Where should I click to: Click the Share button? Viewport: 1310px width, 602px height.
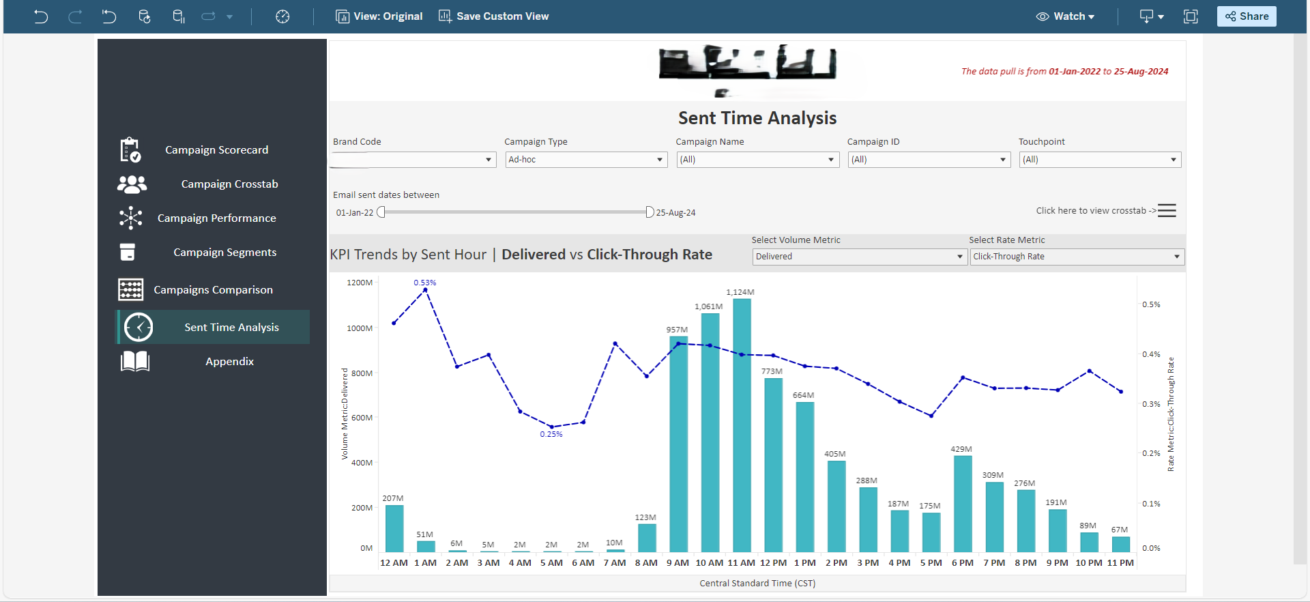pos(1246,16)
